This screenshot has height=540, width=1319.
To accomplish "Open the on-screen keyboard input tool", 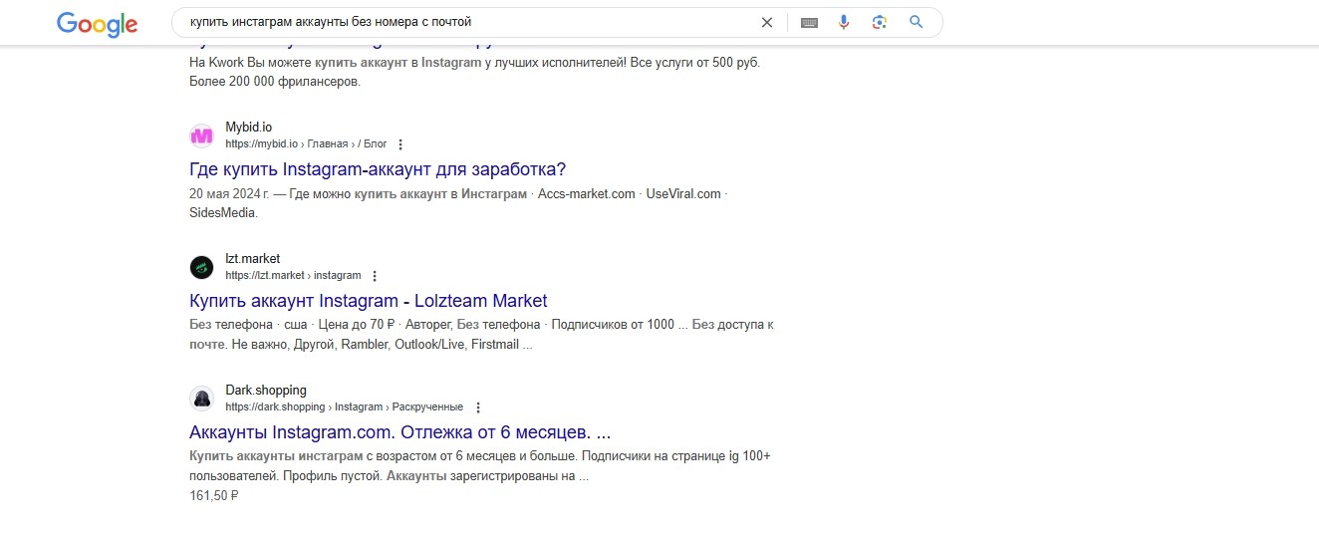I will tap(809, 22).
